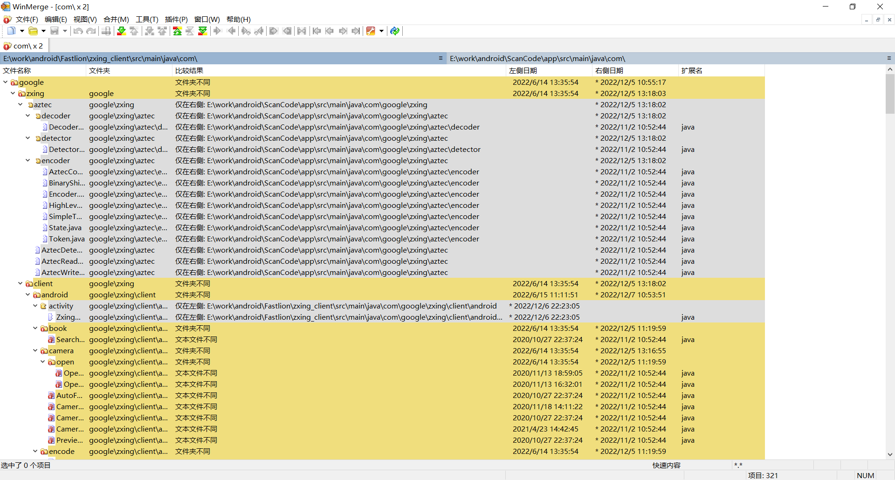The width and height of the screenshot is (895, 480).
Task: Open the 工具(T) menu
Action: 147,19
